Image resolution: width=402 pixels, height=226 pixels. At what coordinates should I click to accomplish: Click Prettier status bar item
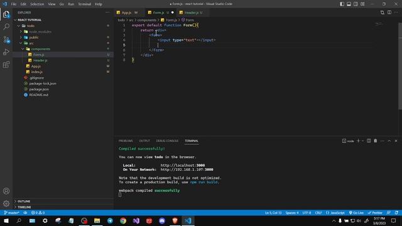pyautogui.click(x=375, y=213)
